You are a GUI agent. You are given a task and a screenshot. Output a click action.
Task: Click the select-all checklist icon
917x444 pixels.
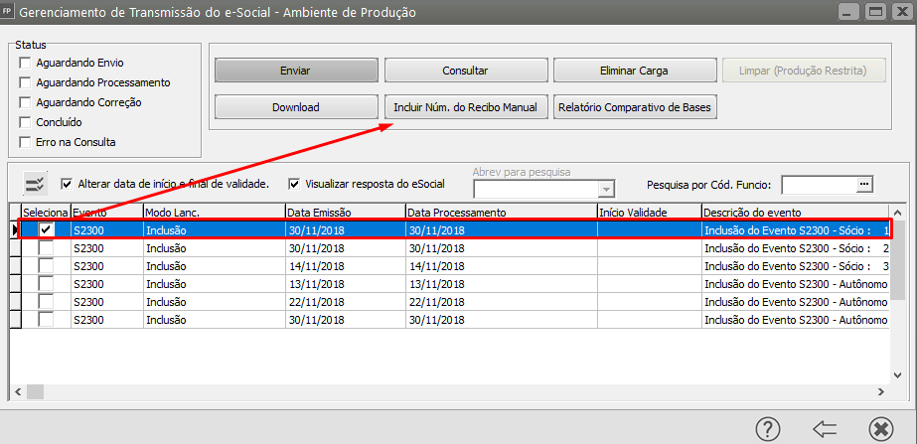click(x=35, y=184)
